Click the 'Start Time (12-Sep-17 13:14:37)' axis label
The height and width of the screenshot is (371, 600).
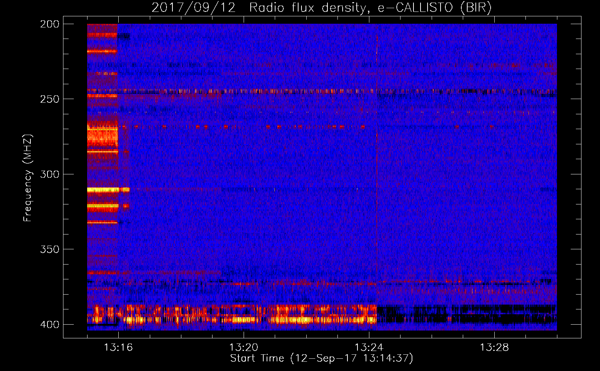[x=322, y=358]
